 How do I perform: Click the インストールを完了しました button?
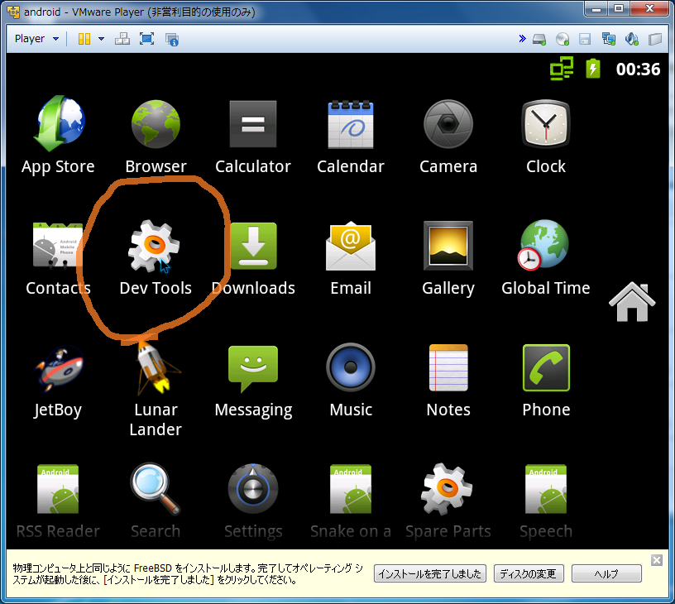point(429,573)
